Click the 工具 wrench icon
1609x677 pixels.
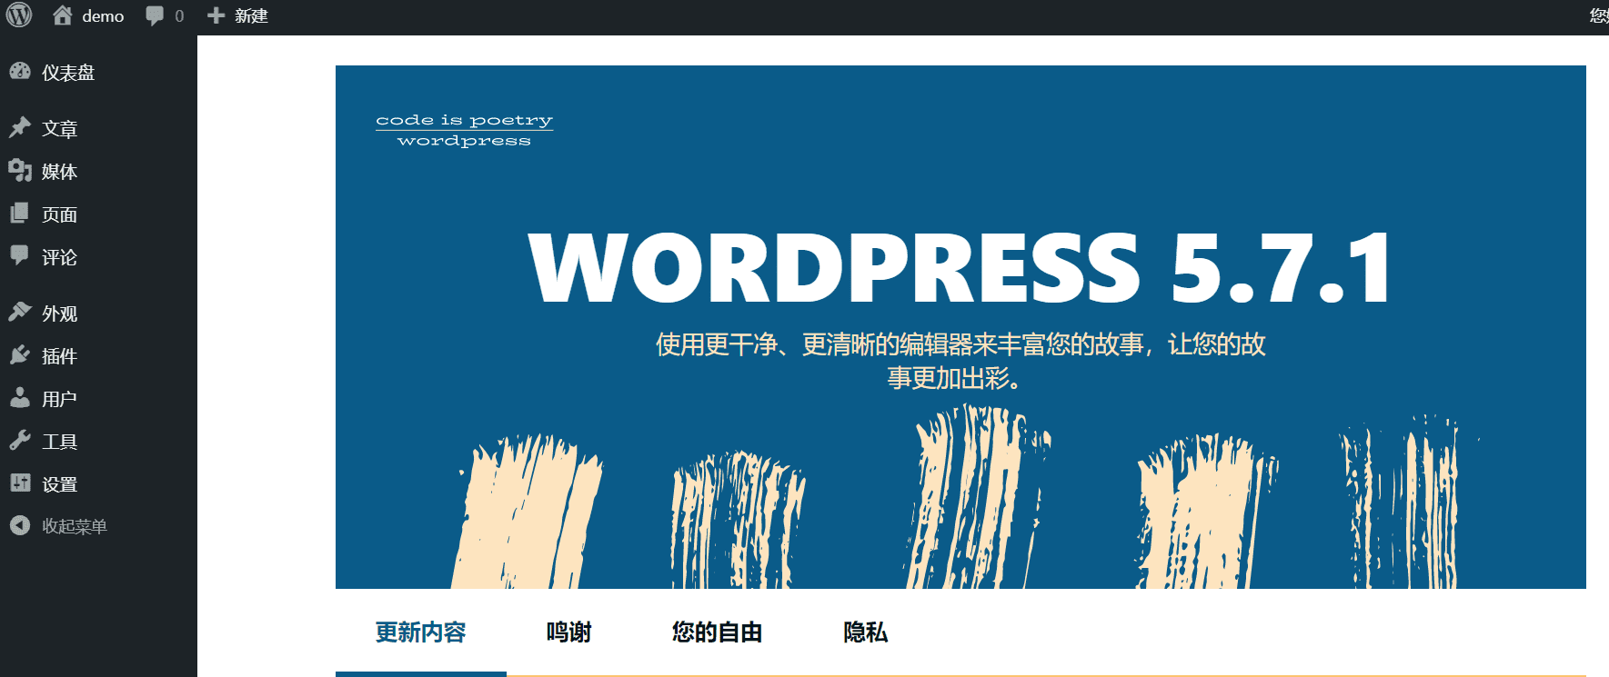pyautogui.click(x=20, y=441)
